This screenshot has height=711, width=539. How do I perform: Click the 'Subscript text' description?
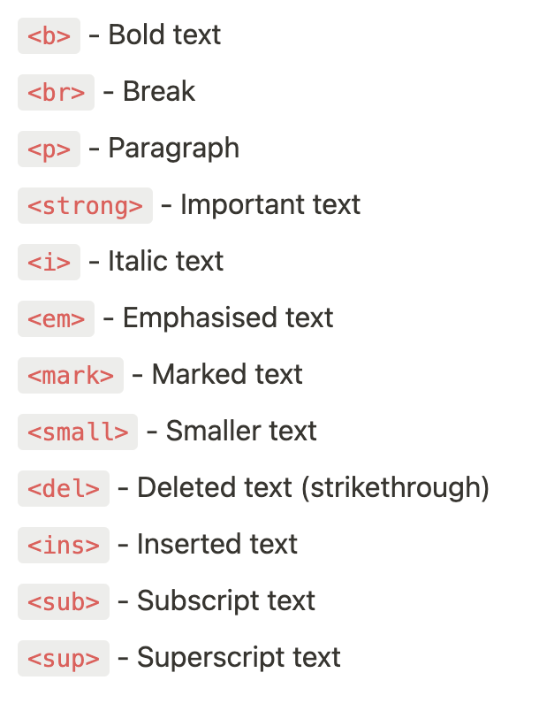click(226, 601)
